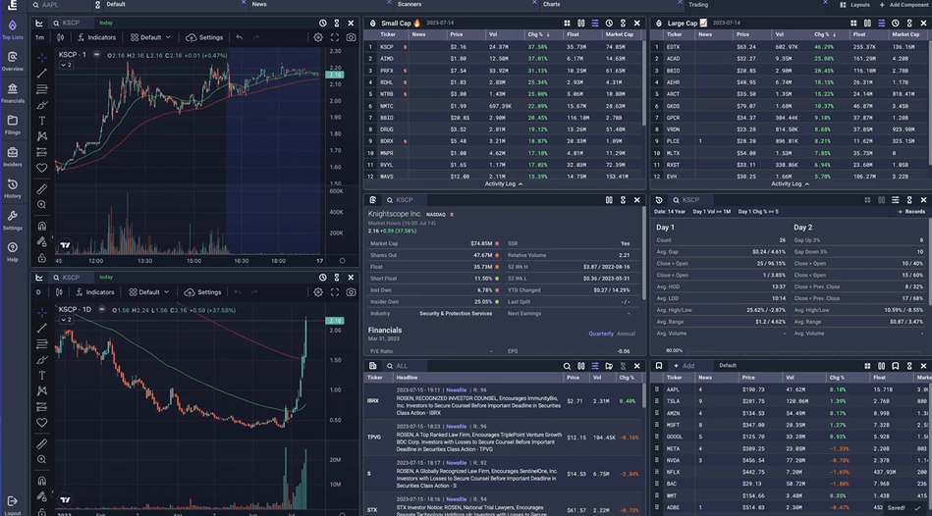Change the candle style on the 1m chart toolbar
The image size is (932, 516).
[x=60, y=37]
